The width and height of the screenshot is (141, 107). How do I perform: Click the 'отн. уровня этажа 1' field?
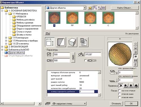point(126,72)
